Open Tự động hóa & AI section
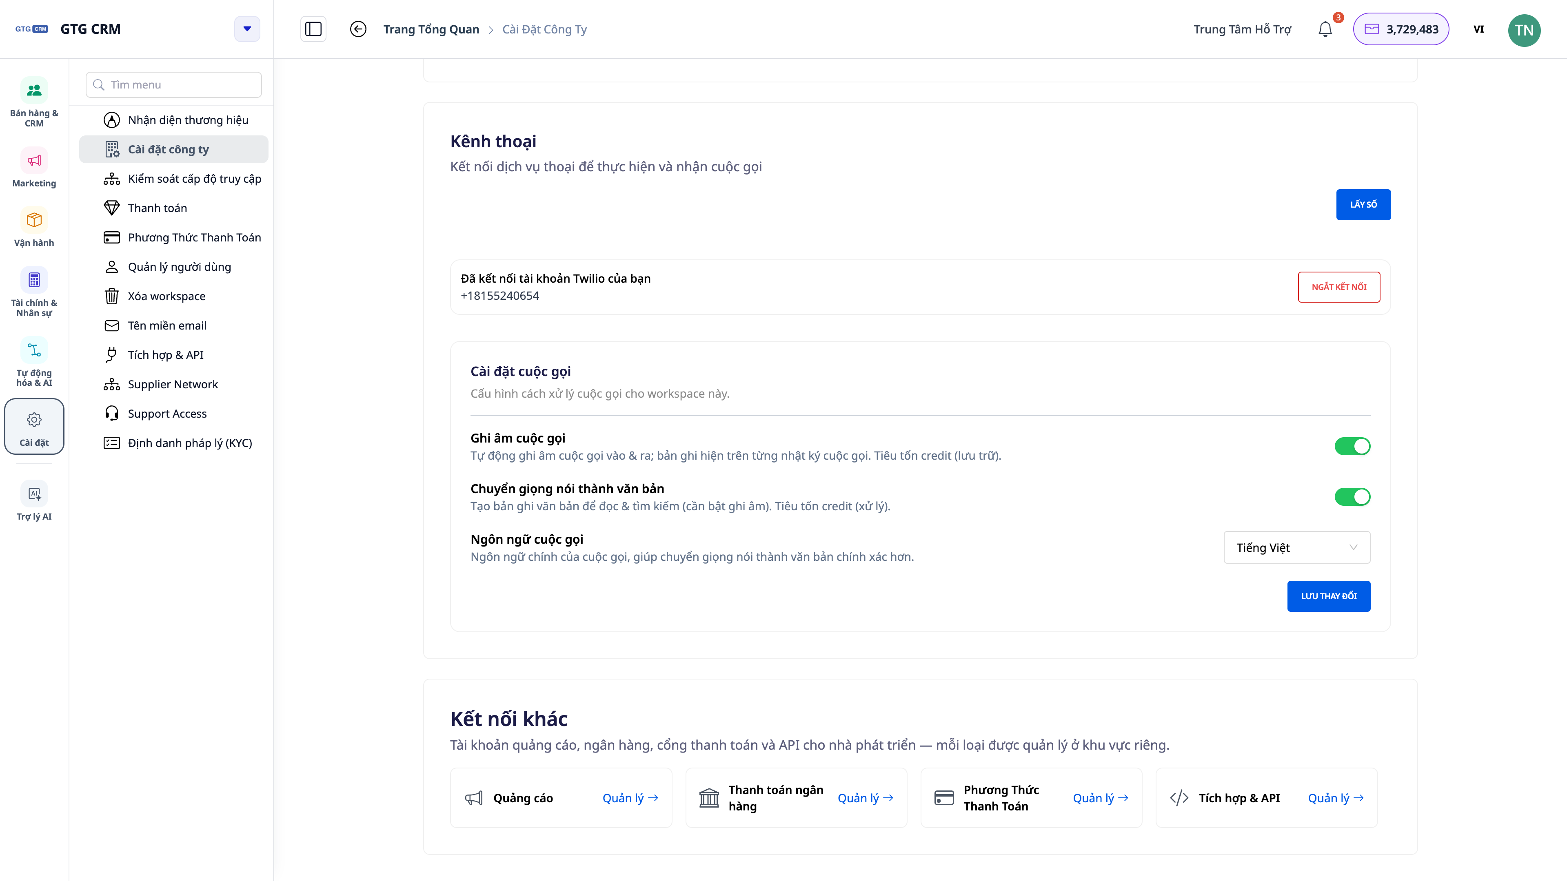Image resolution: width=1567 pixels, height=881 pixels. pyautogui.click(x=34, y=362)
